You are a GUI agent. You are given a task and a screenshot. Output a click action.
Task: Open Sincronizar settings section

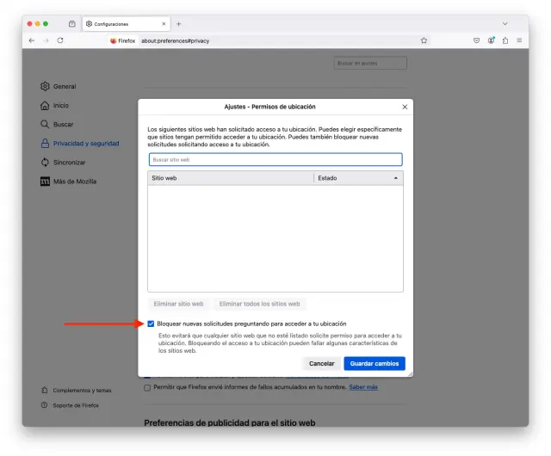tap(69, 162)
